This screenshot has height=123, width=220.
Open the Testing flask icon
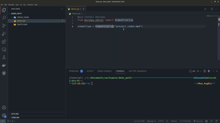[x=4, y=57]
